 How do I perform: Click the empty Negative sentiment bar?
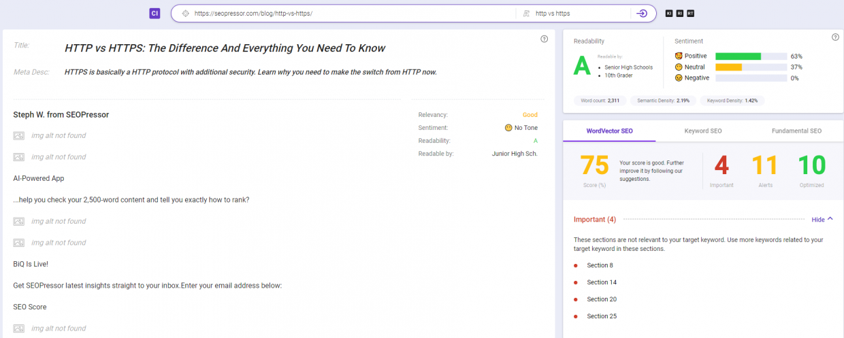pos(750,78)
